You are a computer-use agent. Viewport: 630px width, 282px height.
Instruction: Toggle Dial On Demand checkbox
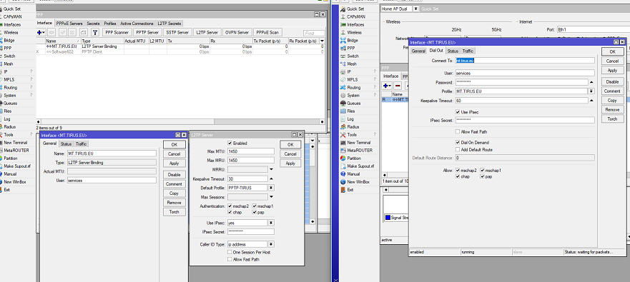click(458, 142)
